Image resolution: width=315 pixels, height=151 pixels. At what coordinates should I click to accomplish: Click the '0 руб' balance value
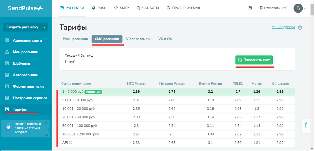pyautogui.click(x=70, y=62)
